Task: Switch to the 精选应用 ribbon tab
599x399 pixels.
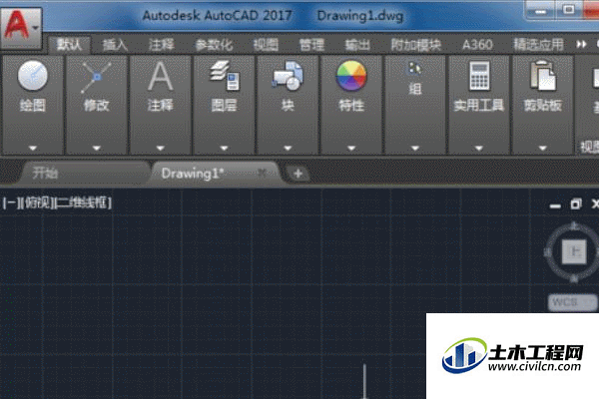Action: click(539, 45)
